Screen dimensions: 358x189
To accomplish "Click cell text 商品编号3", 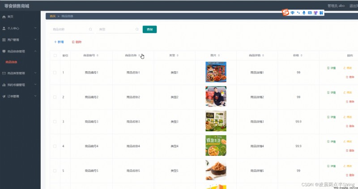I will pyautogui.click(x=92, y=121).
